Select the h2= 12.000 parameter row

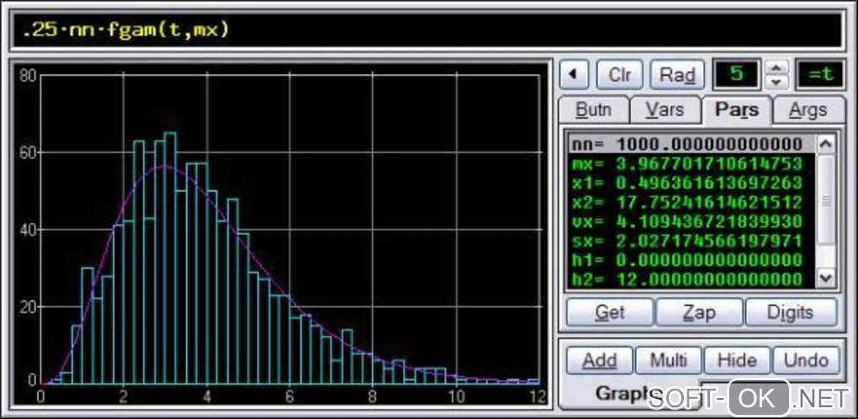(691, 279)
